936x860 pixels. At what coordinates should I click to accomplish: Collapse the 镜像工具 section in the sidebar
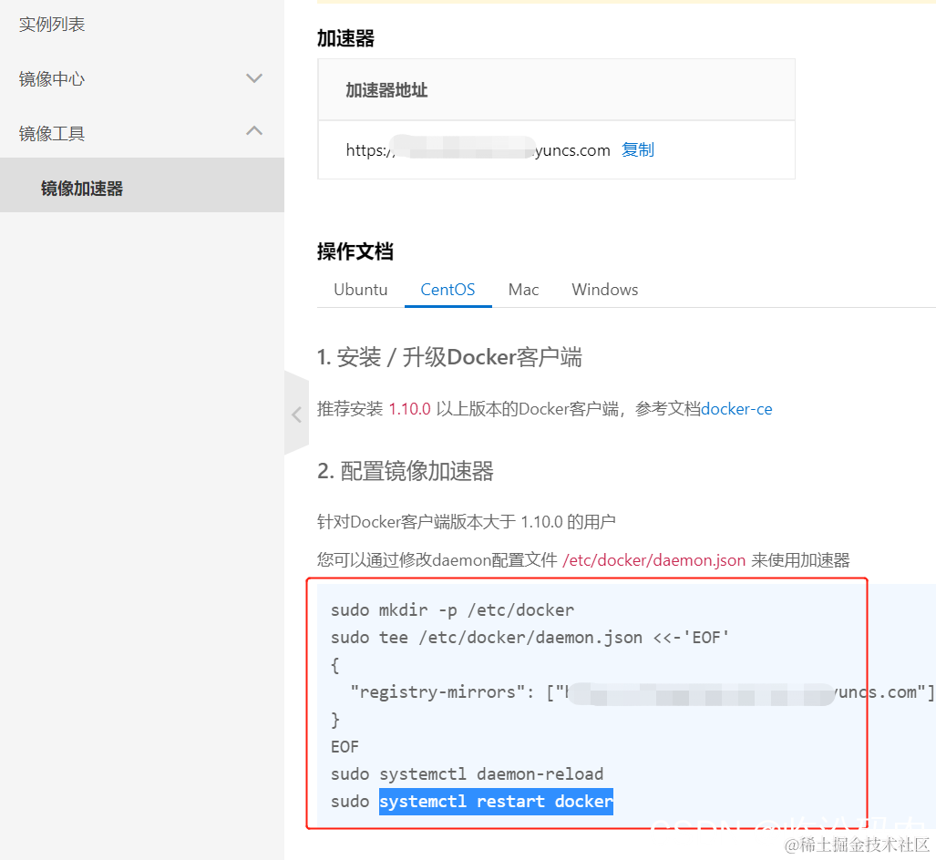click(x=254, y=130)
